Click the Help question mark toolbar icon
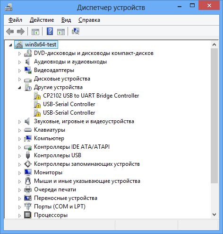Image resolution: width=223 pixels, height=234 pixels. (x=50, y=31)
